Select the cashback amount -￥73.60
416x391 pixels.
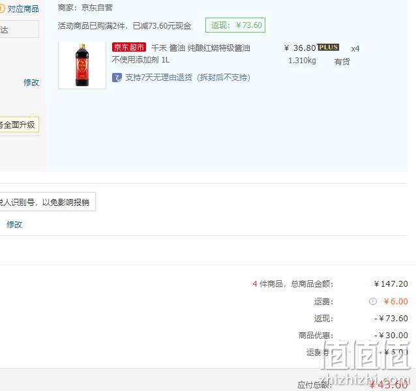pyautogui.click(x=391, y=319)
